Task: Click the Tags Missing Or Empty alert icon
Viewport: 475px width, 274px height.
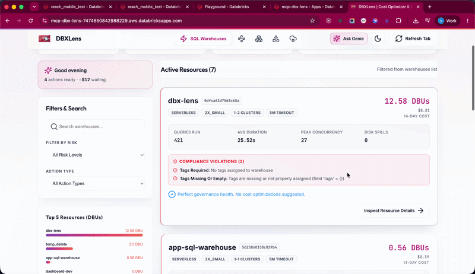Action: (175, 179)
